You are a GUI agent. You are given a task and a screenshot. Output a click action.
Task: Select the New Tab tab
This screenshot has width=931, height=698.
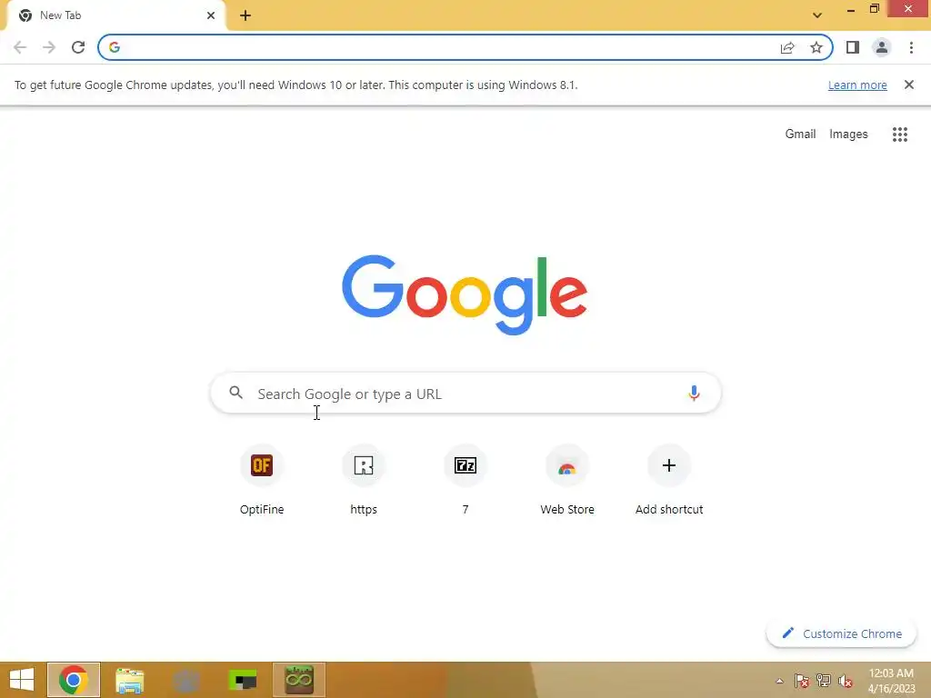click(115, 15)
